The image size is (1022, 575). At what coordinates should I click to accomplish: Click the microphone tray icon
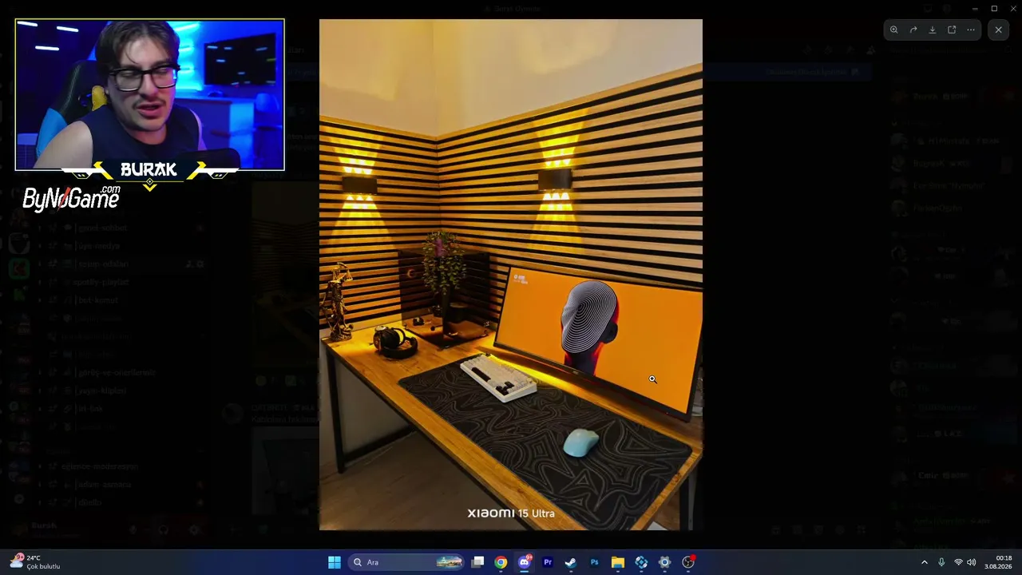click(x=941, y=562)
